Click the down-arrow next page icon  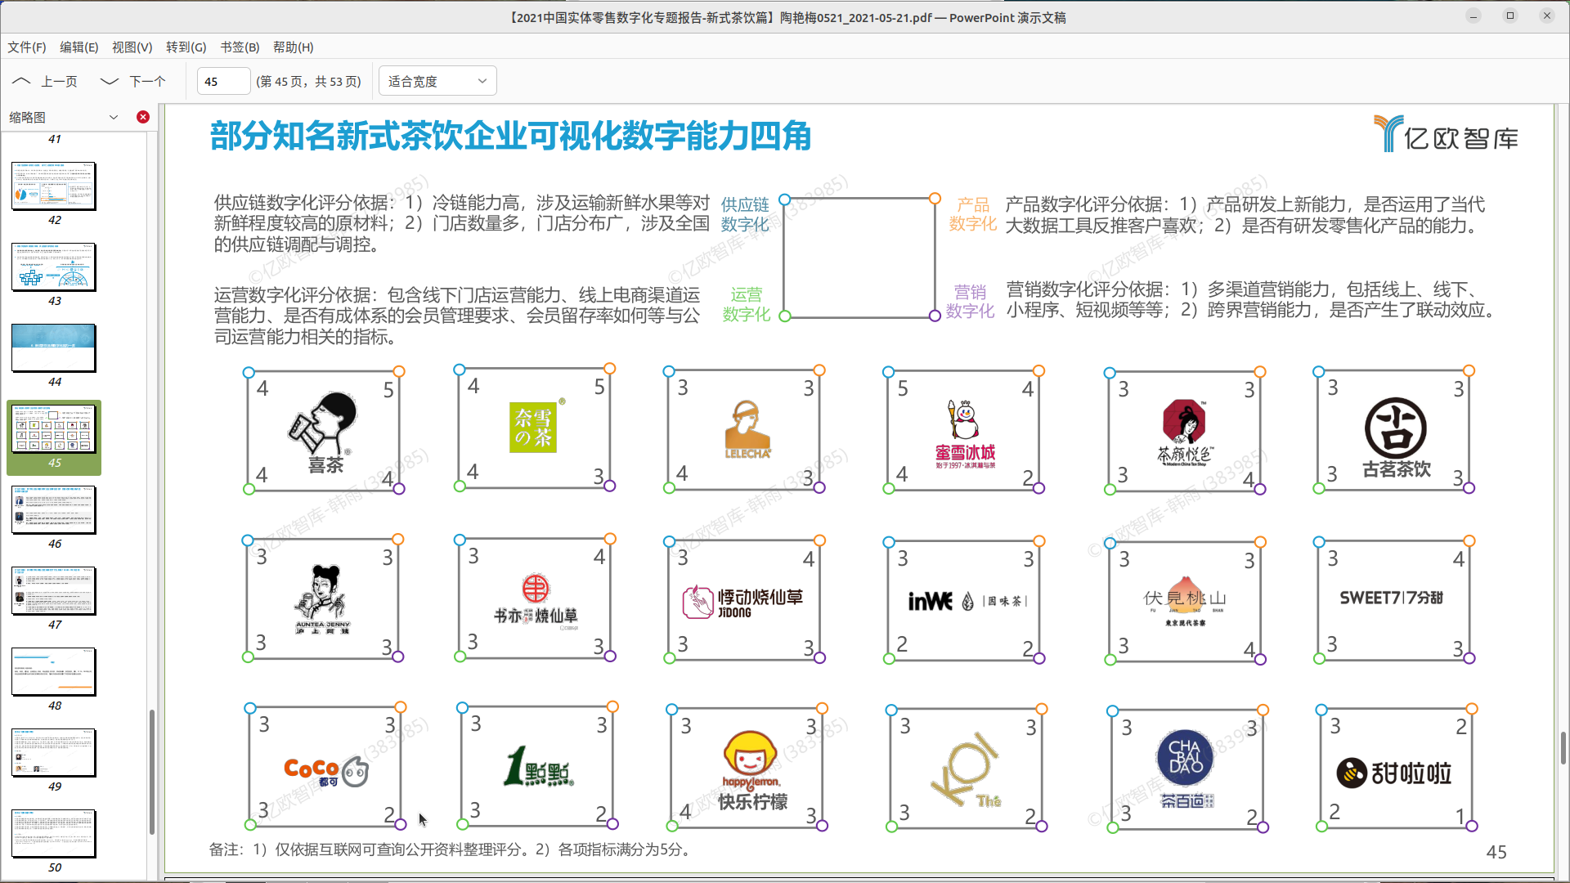point(109,81)
